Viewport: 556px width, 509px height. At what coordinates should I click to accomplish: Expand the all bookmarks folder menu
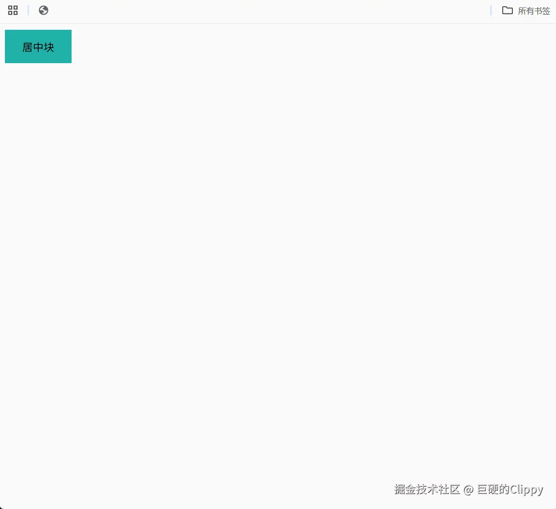pos(534,11)
